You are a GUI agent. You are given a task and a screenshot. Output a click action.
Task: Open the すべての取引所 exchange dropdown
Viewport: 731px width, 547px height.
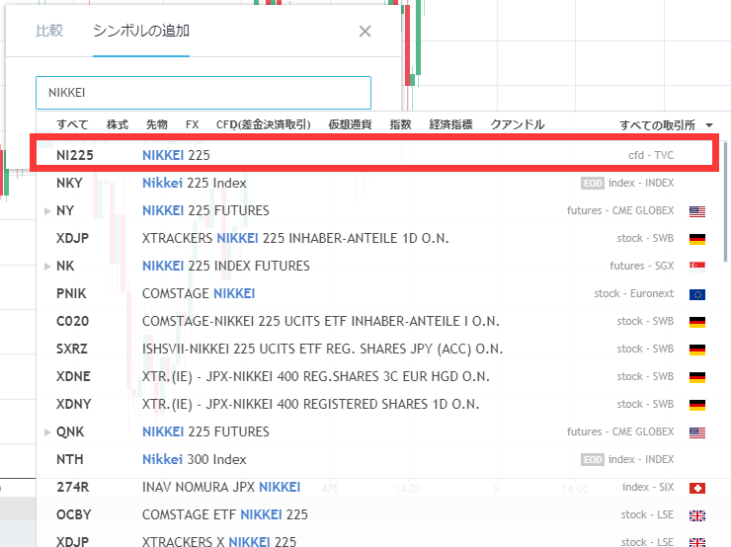point(666,124)
